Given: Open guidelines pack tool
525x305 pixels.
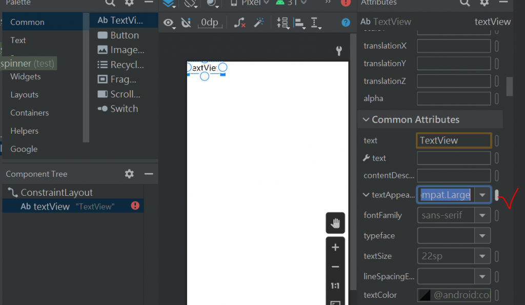Looking at the screenshot, I should point(282,23).
